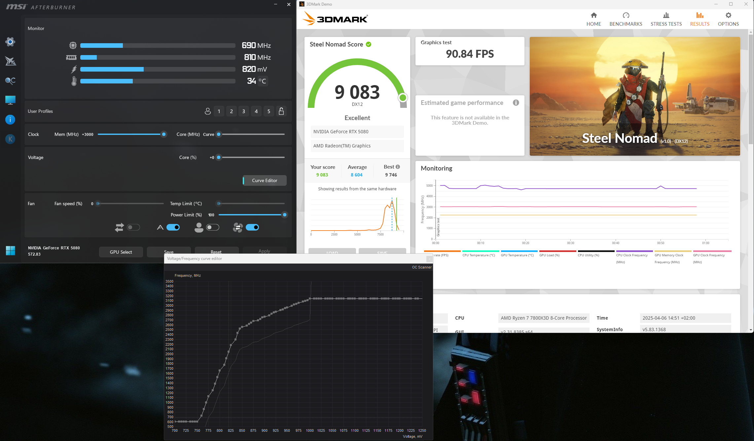
Task: Click the Windows logo icon in Afterburner
Action: point(10,251)
